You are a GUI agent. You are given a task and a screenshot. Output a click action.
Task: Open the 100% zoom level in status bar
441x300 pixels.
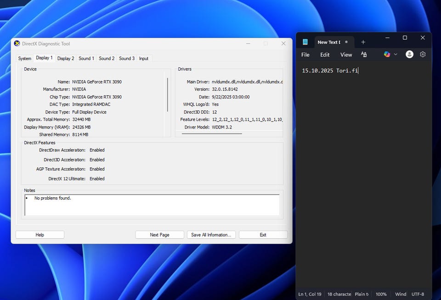pyautogui.click(x=381, y=294)
